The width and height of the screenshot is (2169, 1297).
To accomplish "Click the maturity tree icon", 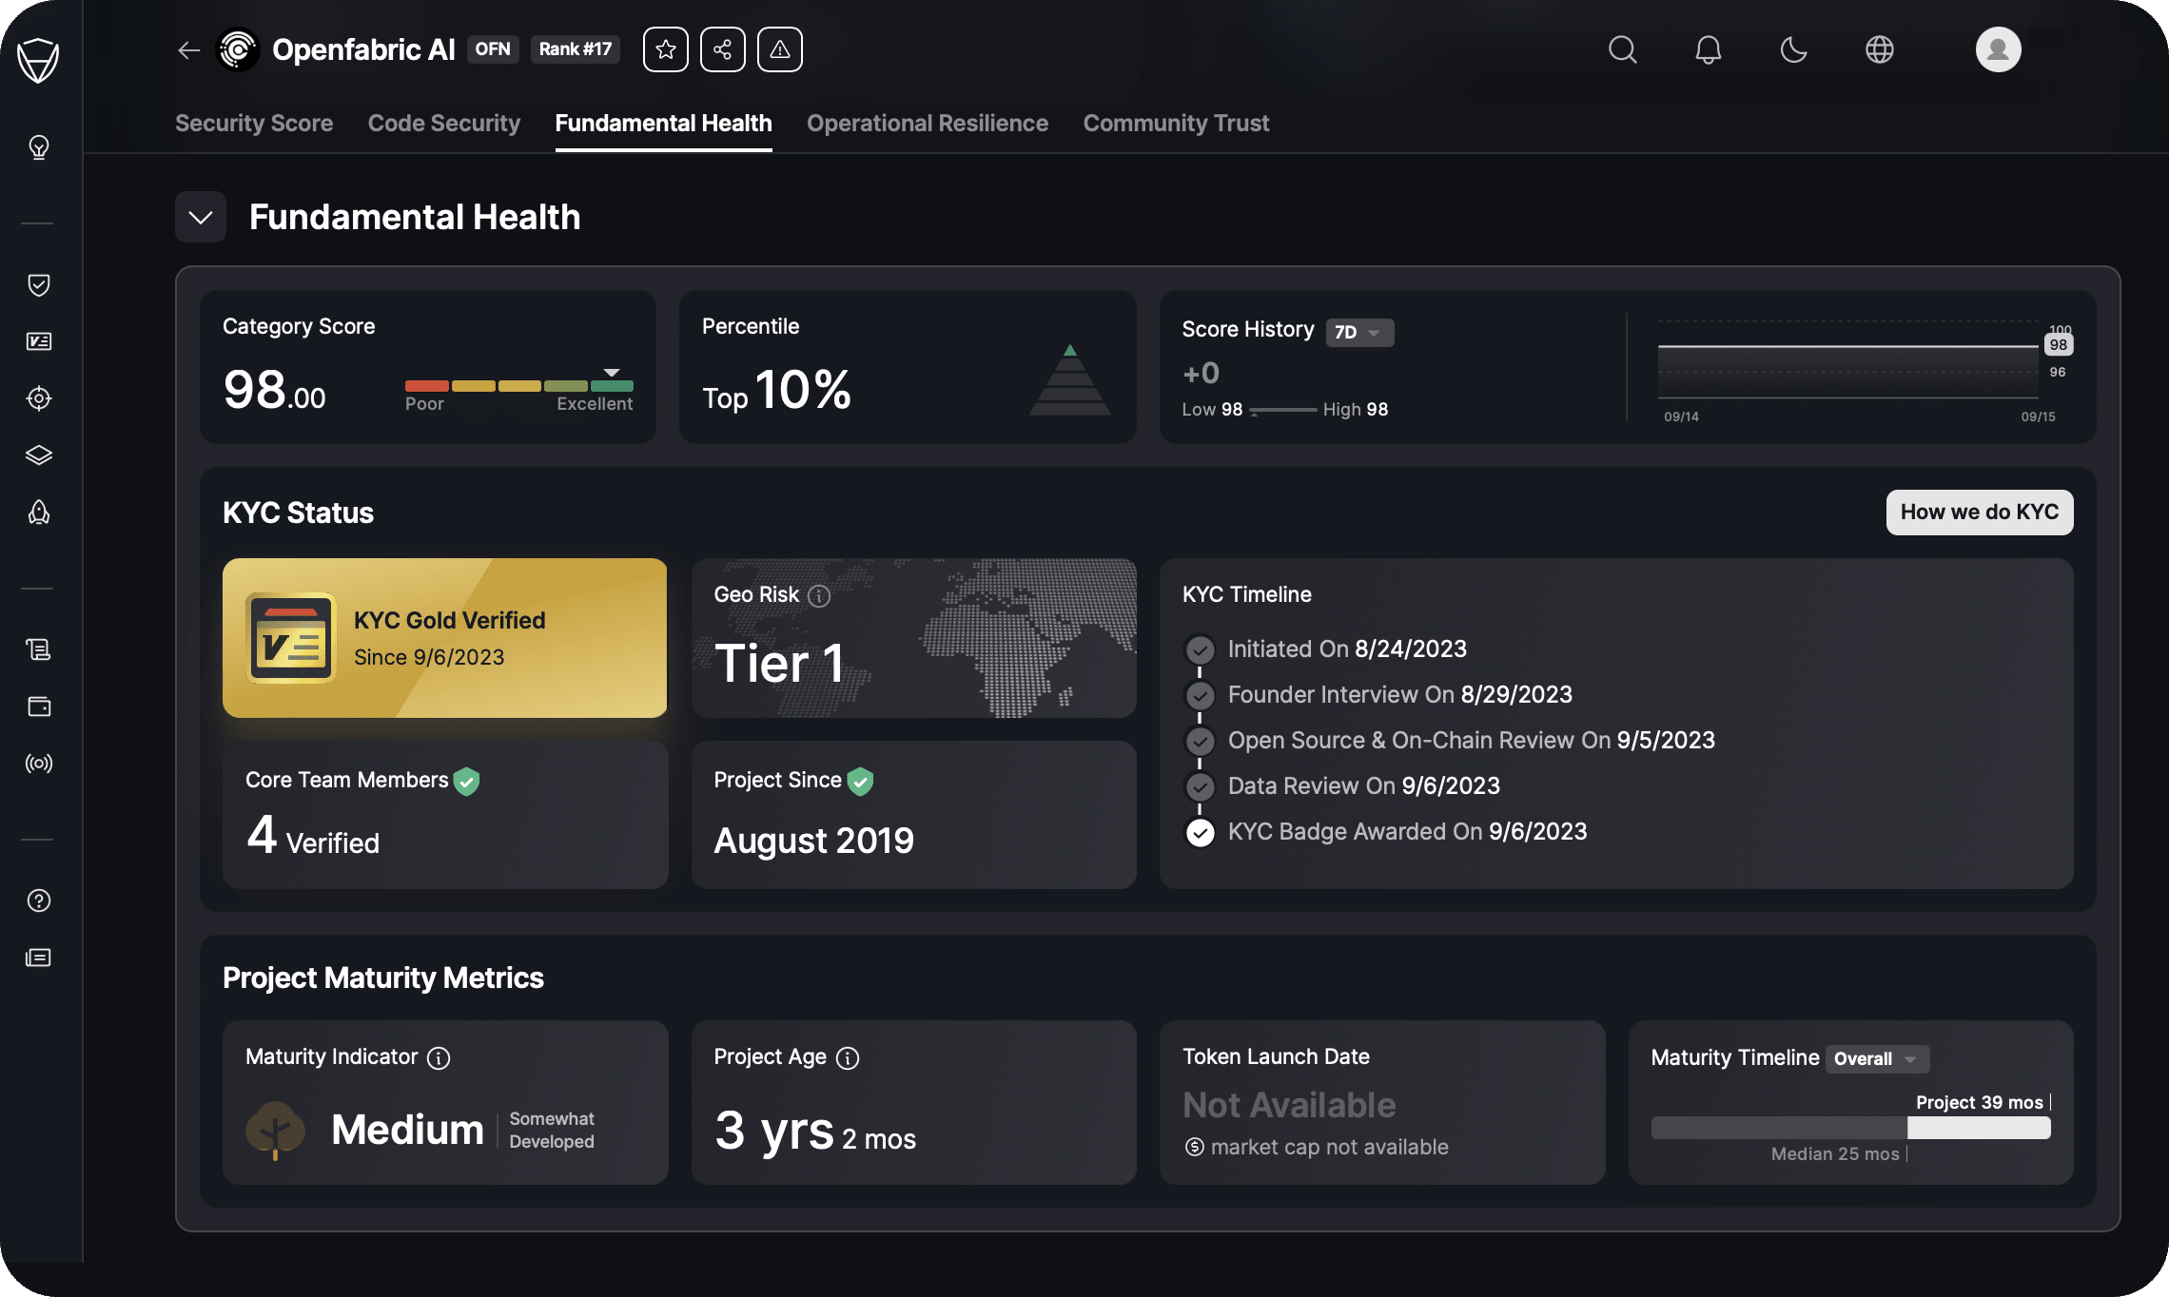I will (276, 1131).
